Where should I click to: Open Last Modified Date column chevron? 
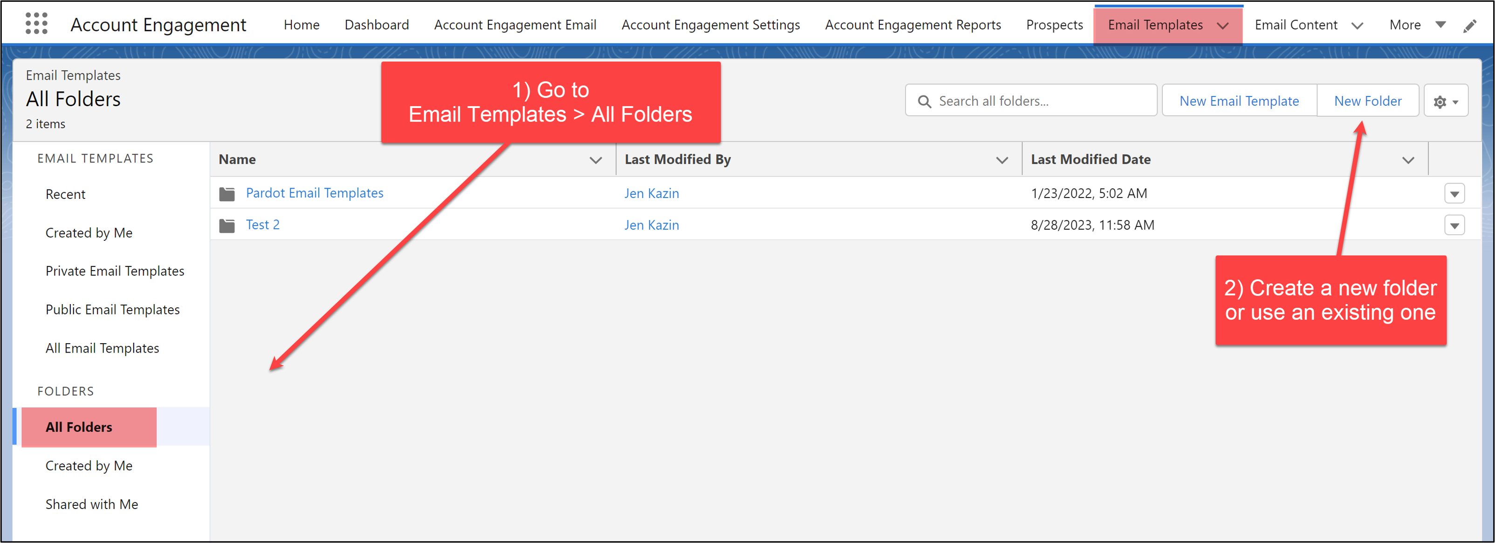click(x=1408, y=160)
